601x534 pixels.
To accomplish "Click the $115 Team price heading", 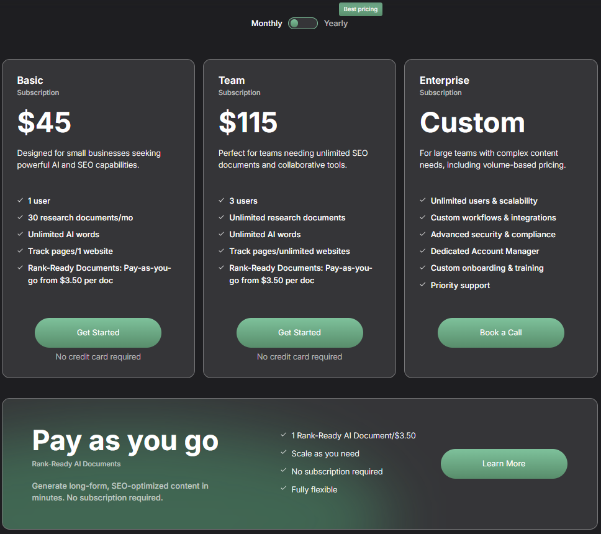I will [x=248, y=122].
